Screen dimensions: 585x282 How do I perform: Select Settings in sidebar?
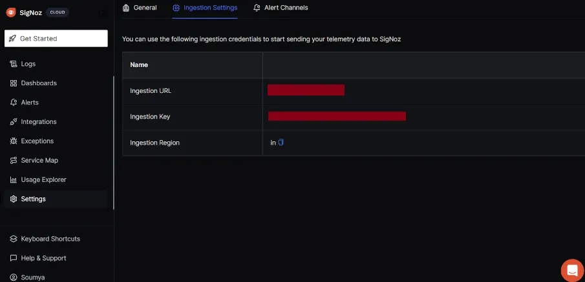(x=56, y=199)
